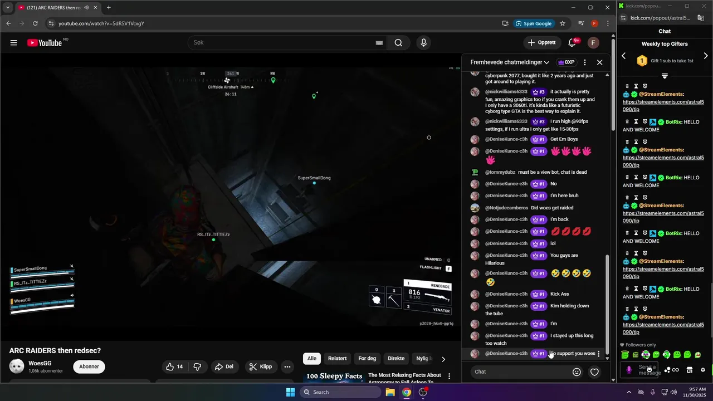Select the Alle filter chip
Viewport: 713px width, 401px height.
pyautogui.click(x=312, y=359)
